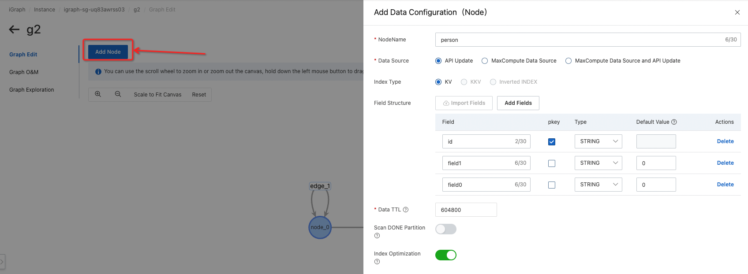Open the Type dropdown for field0

click(x=598, y=185)
